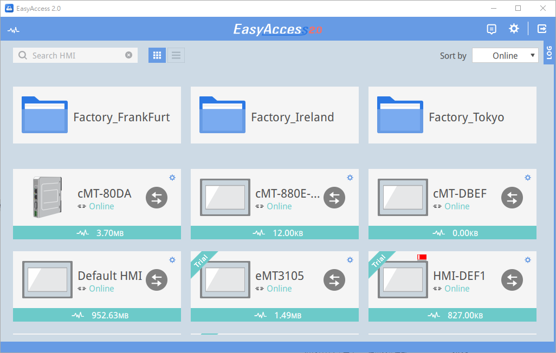Open cMT-880E card settings gear
The height and width of the screenshot is (353, 556).
click(x=350, y=178)
